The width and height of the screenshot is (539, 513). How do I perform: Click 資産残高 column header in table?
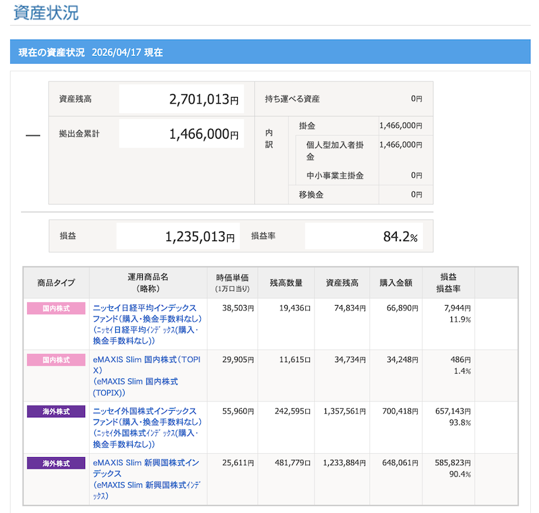pos(342,283)
